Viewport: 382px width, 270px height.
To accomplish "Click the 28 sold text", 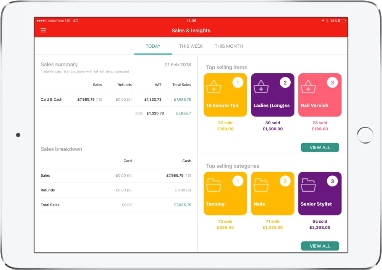I will click(320, 123).
